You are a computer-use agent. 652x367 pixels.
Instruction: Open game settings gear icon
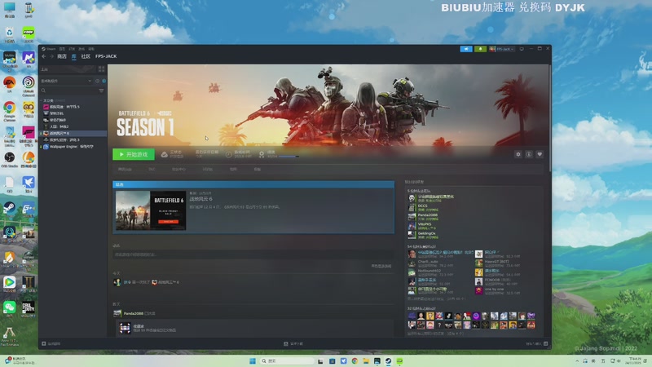(x=518, y=154)
